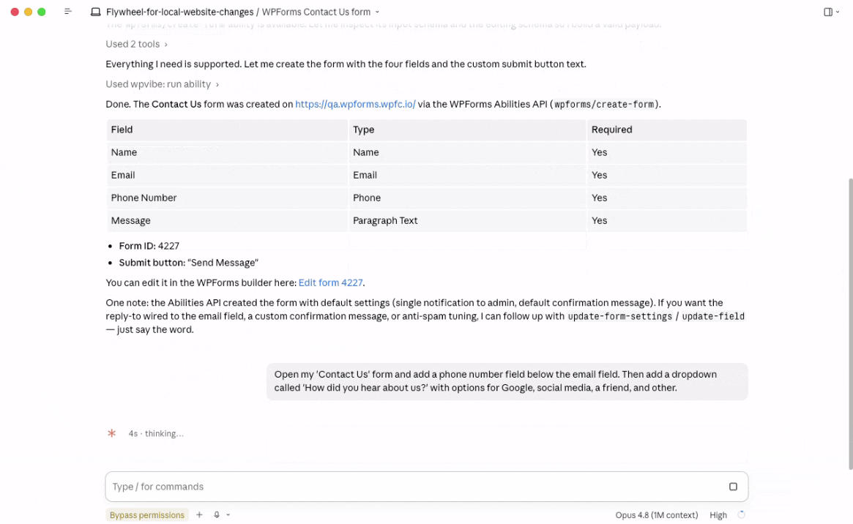Click the '4s · thinking…' status text

click(156, 434)
